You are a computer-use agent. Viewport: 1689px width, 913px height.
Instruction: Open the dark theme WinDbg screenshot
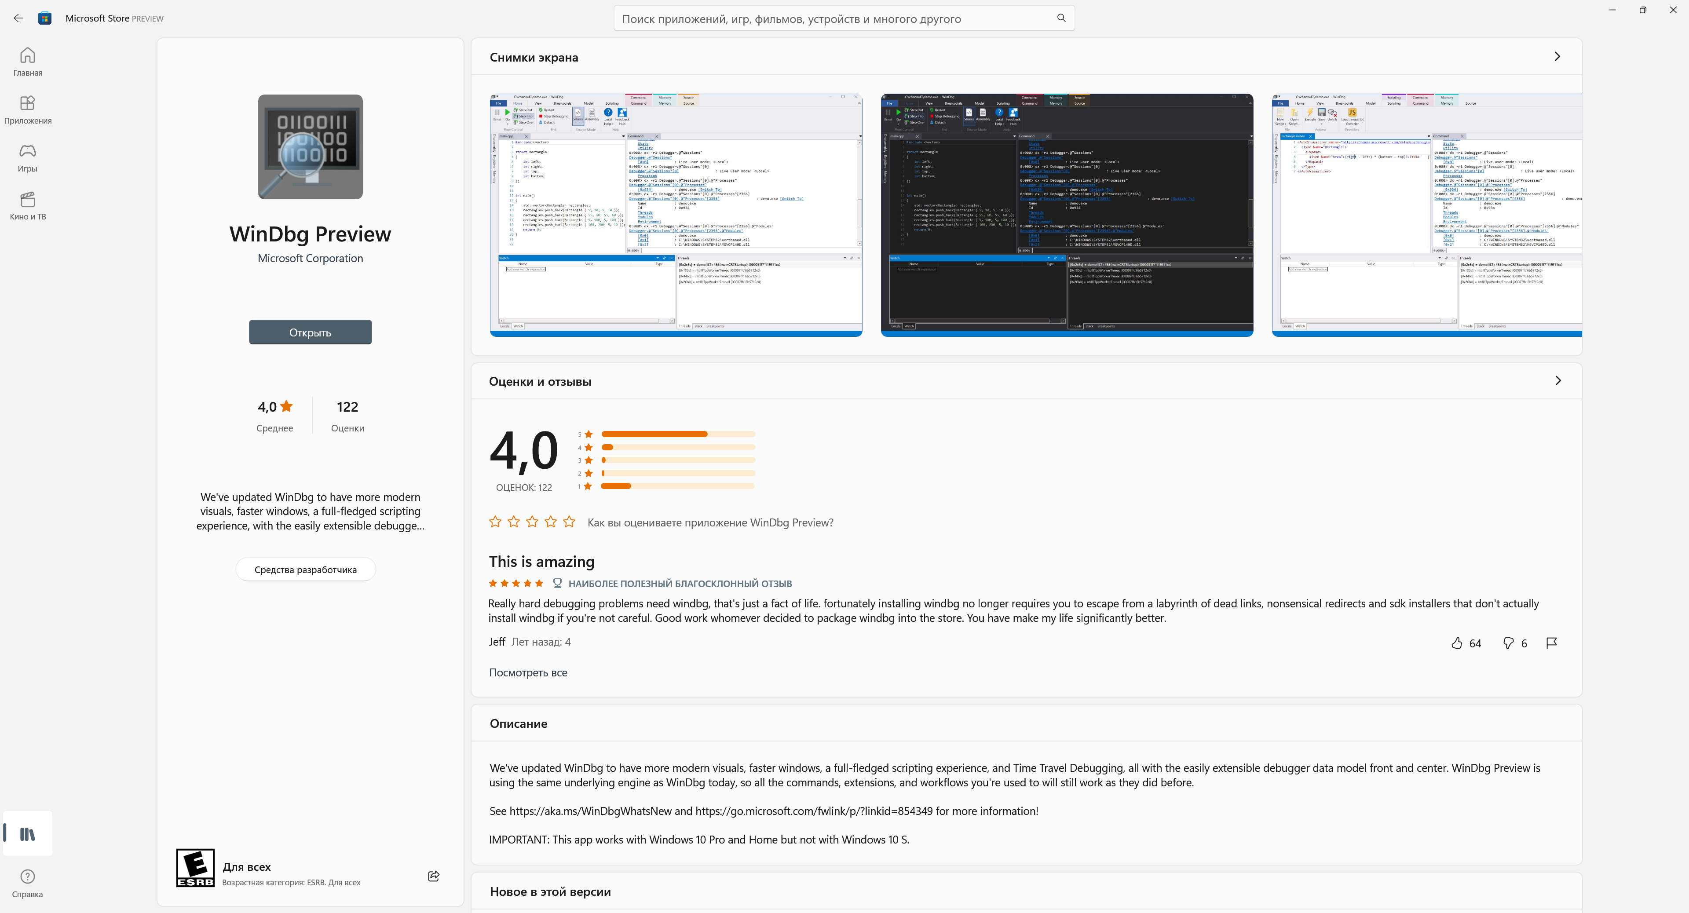tap(1067, 215)
